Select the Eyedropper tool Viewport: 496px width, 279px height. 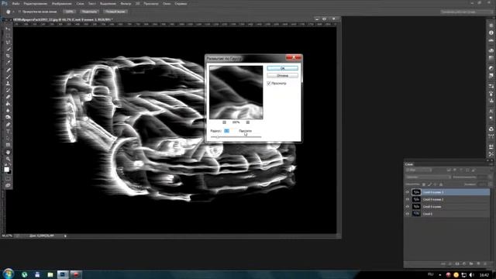coord(9,63)
